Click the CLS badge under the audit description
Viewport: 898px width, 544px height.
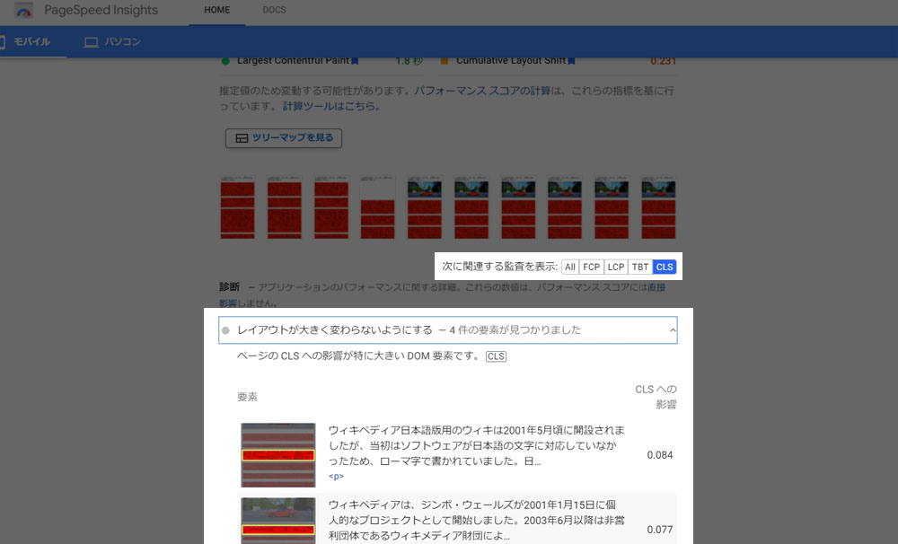coord(496,356)
